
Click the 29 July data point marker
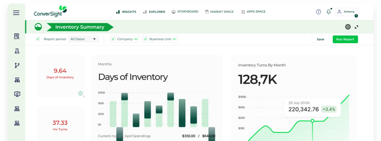313,121
